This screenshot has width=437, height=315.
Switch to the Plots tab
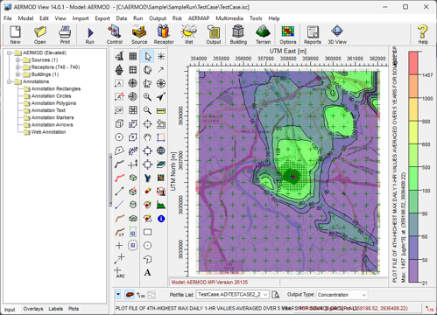pos(74,309)
